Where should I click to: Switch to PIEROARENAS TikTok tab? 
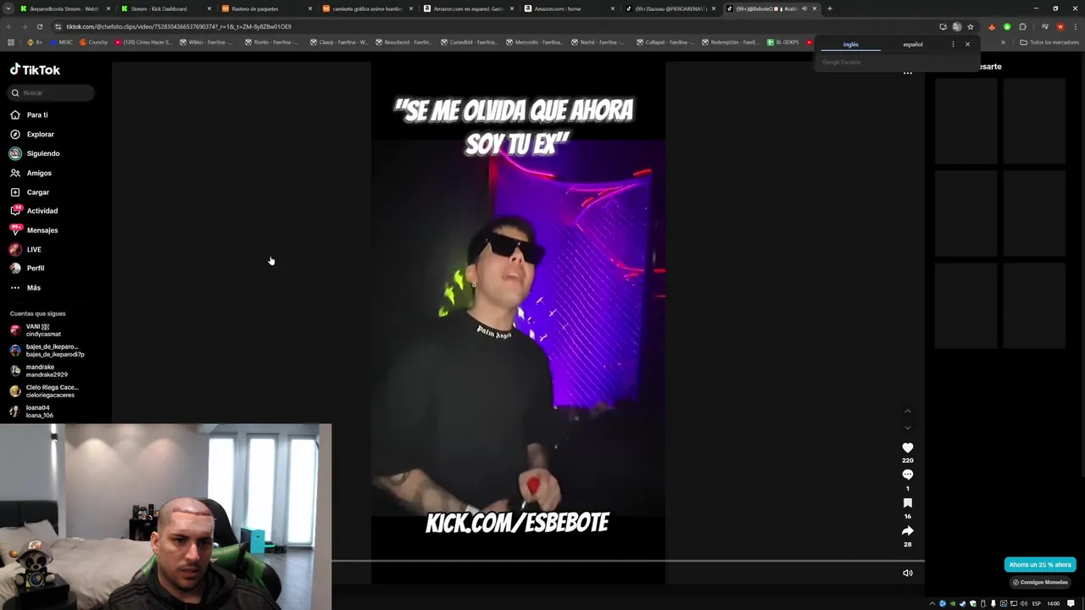[x=670, y=8]
